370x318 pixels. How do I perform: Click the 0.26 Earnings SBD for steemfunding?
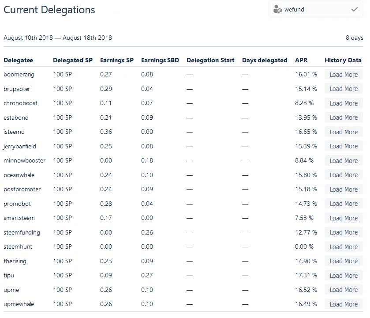click(x=147, y=232)
